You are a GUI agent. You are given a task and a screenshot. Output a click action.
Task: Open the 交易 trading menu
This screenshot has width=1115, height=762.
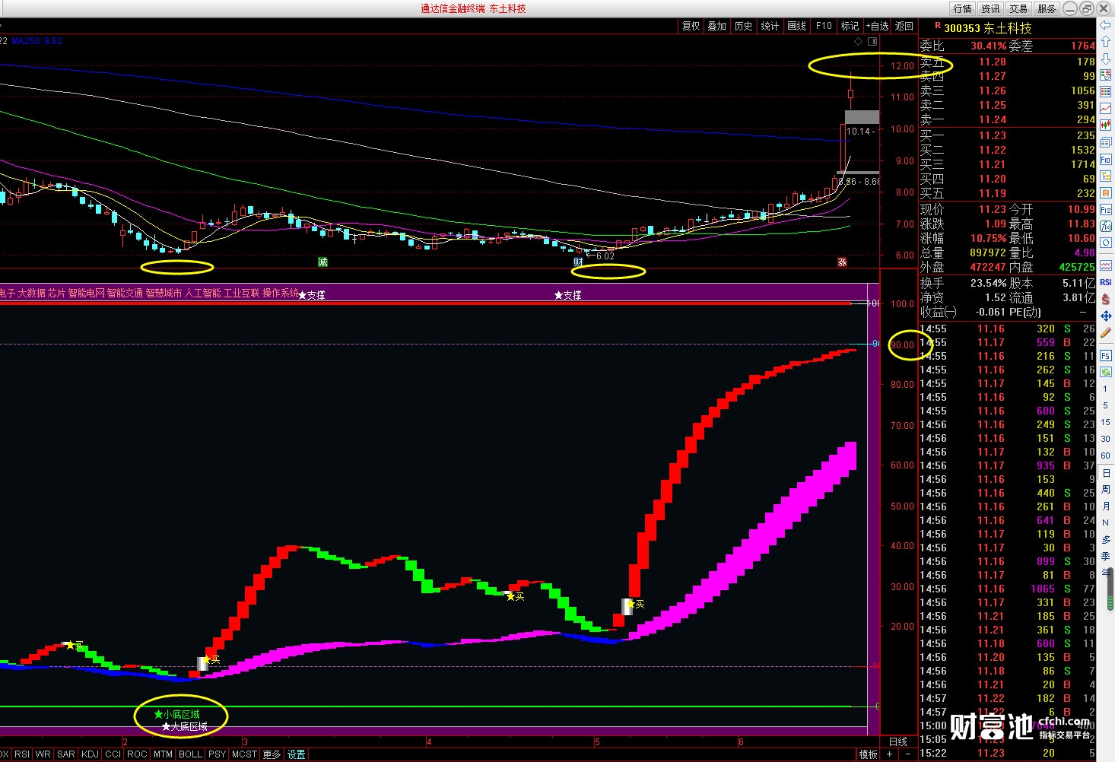point(1018,8)
